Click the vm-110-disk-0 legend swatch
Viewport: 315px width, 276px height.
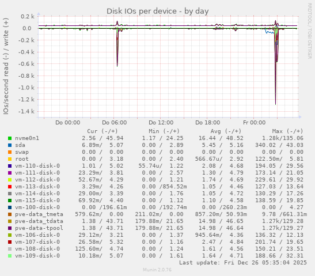[x=10, y=166]
